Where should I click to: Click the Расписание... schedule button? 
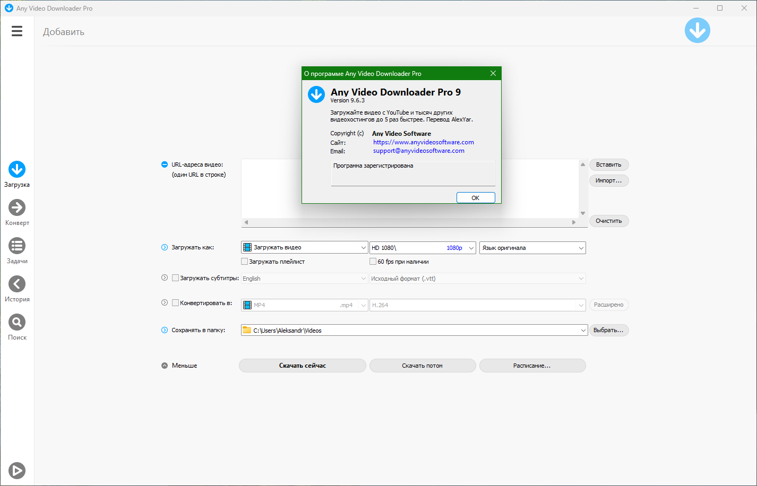coord(532,366)
